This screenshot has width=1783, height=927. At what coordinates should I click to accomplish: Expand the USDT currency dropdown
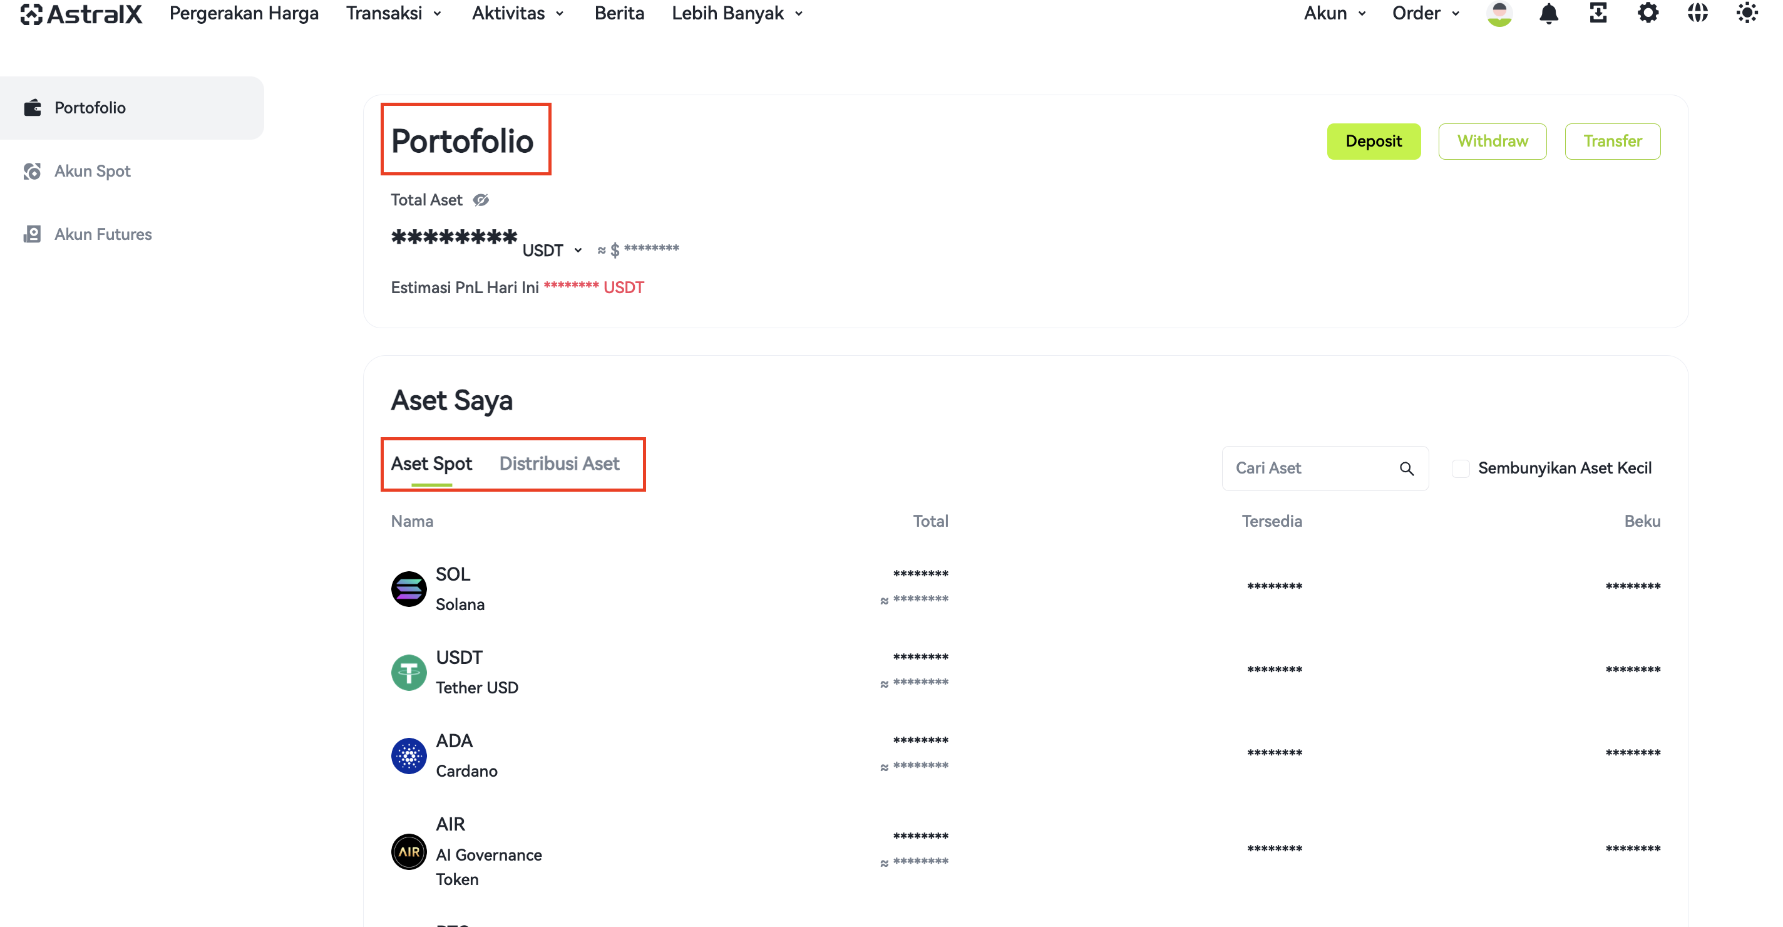[x=552, y=251]
